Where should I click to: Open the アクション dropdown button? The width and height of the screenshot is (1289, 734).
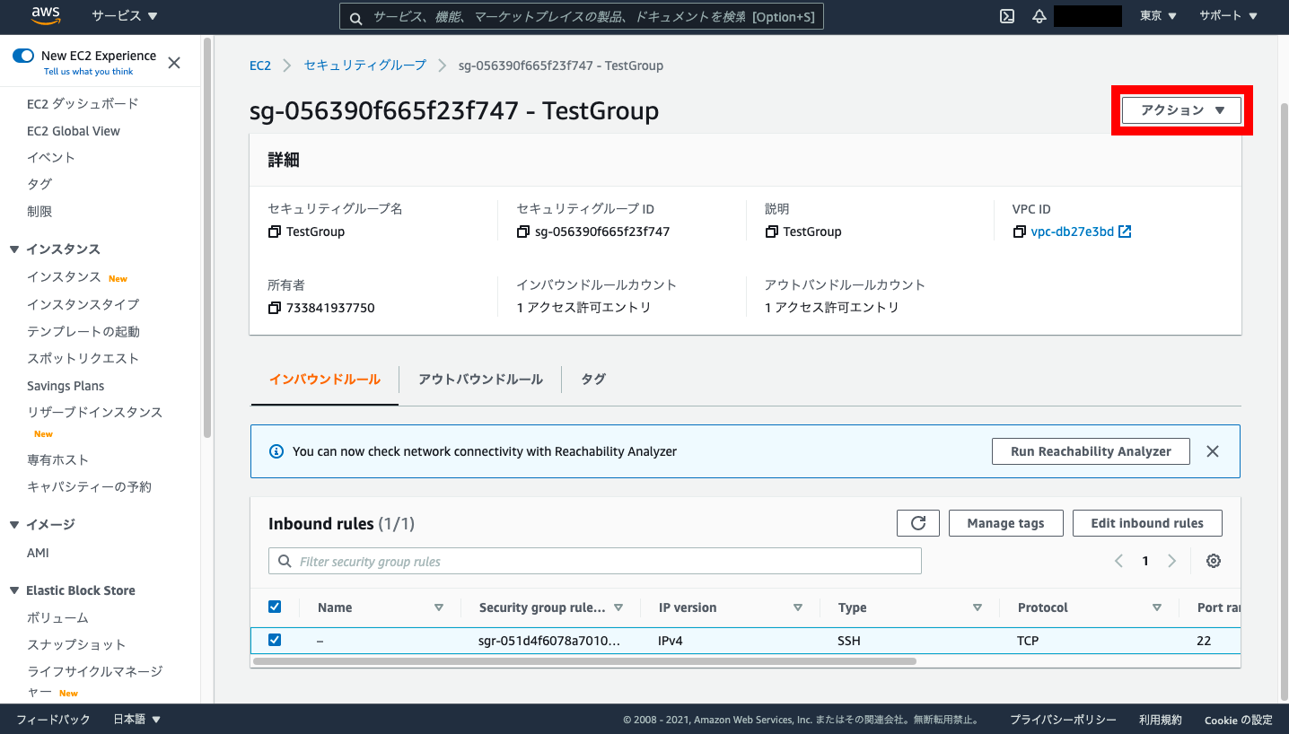click(x=1181, y=110)
